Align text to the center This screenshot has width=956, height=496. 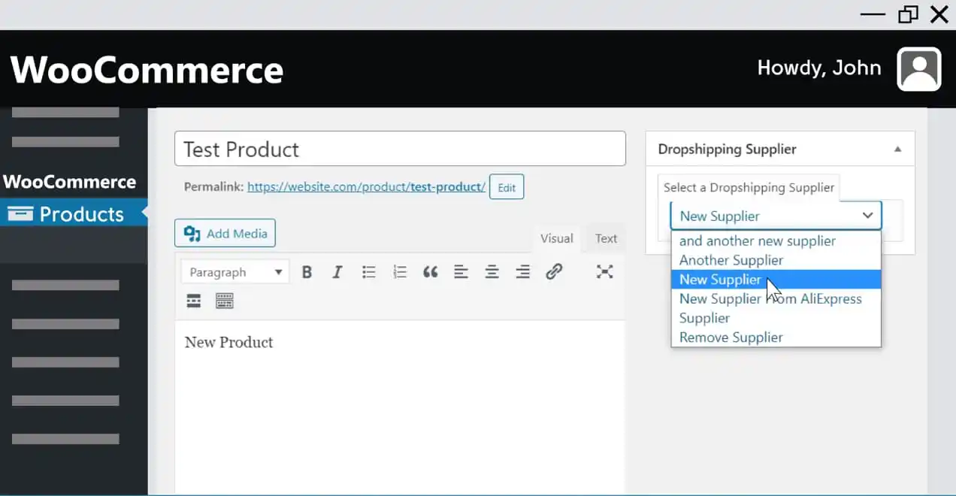(x=492, y=272)
